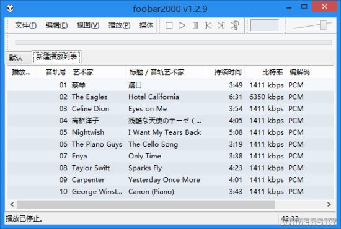The width and height of the screenshot is (341, 229).
Task: Click artist The Piano Guys
Action: [97, 144]
